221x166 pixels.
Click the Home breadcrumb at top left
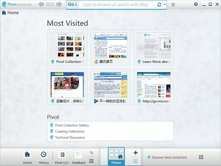coord(10,13)
